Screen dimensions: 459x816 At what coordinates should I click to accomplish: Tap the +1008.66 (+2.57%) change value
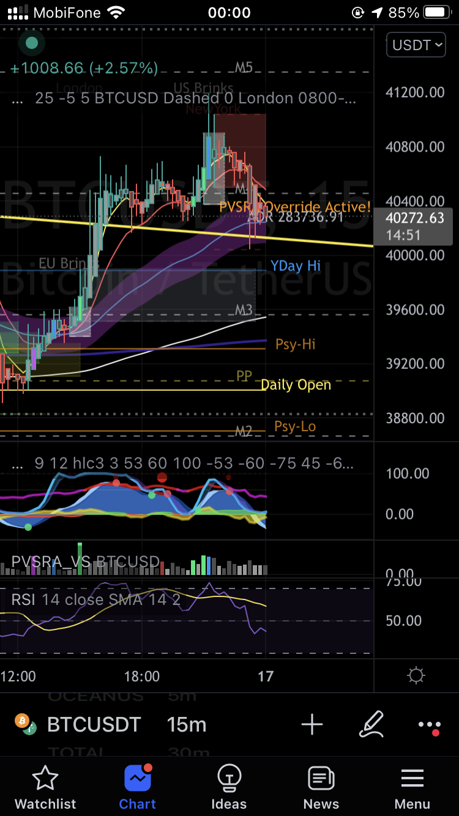[x=84, y=68]
